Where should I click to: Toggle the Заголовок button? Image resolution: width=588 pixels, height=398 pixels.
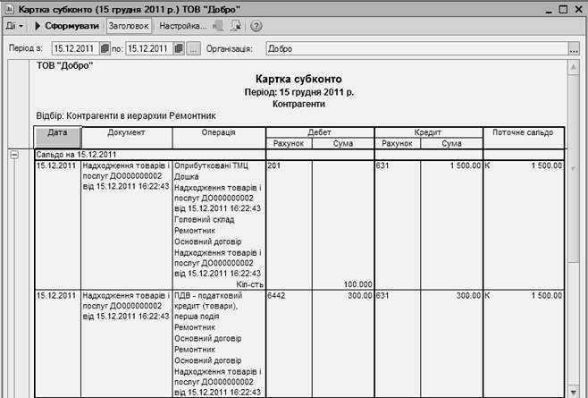point(129,26)
